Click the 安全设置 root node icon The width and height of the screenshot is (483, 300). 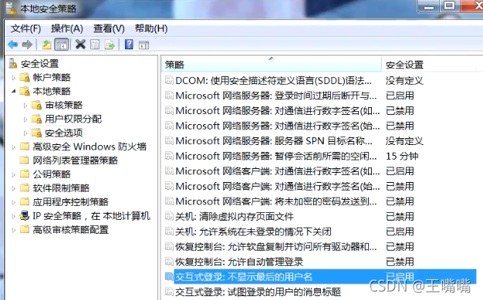[12, 63]
